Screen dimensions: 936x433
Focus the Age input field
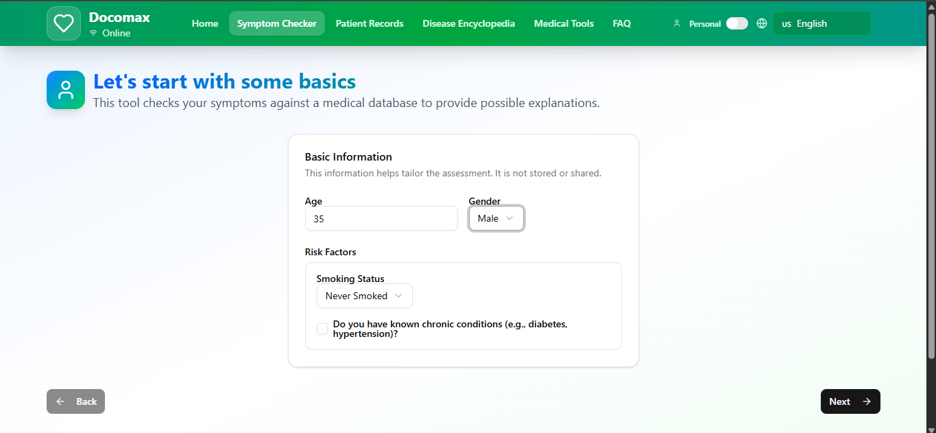(381, 218)
